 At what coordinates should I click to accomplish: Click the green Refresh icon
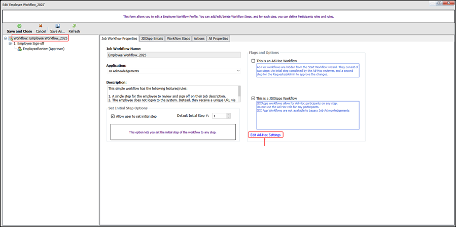[74, 26]
